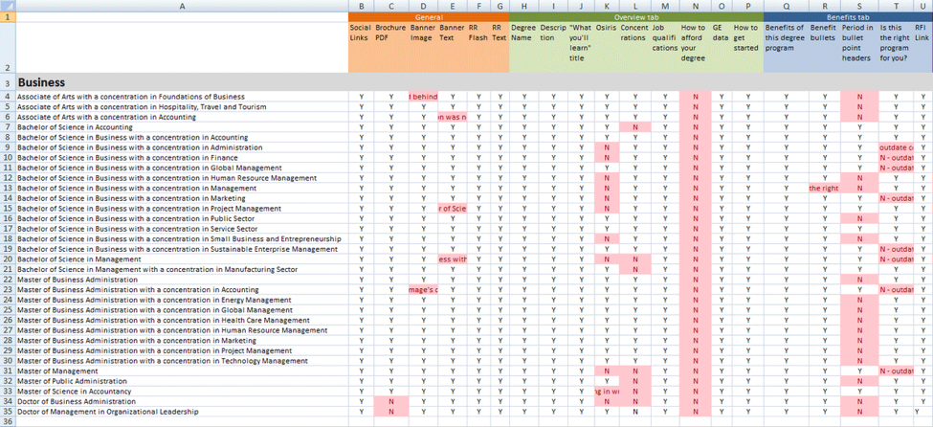Select column U header
This screenshot has width=933, height=427.
[922, 6]
